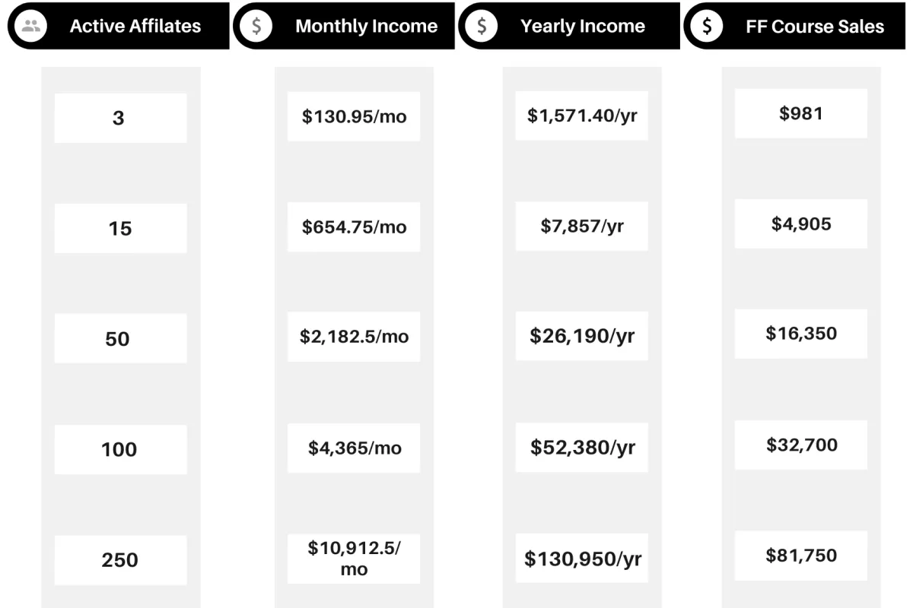The height and width of the screenshot is (608, 913).
Task: Click the dollar icon beside Monthly Income
Action: [256, 27]
